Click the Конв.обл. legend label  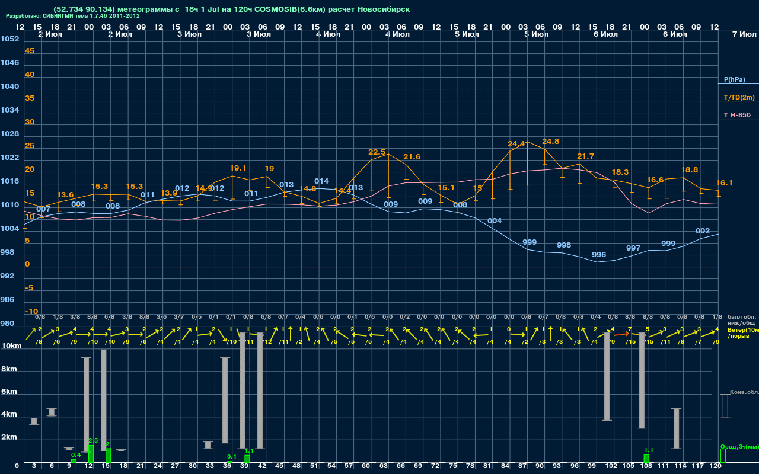[x=744, y=392]
